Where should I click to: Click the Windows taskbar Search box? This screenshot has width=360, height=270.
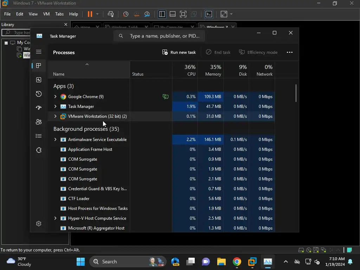coord(128,262)
